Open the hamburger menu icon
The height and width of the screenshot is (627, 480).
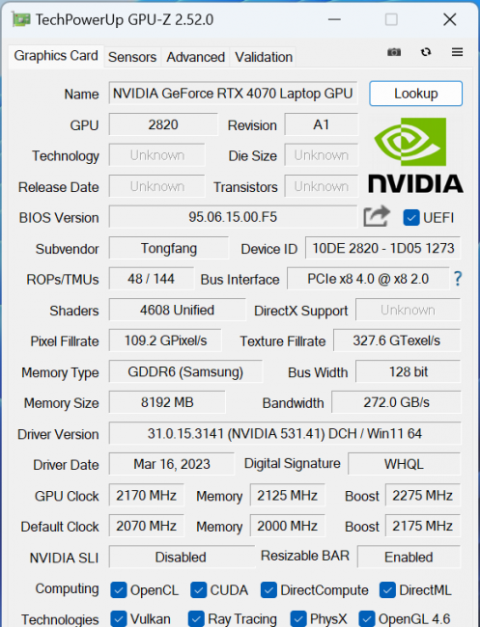(x=457, y=52)
